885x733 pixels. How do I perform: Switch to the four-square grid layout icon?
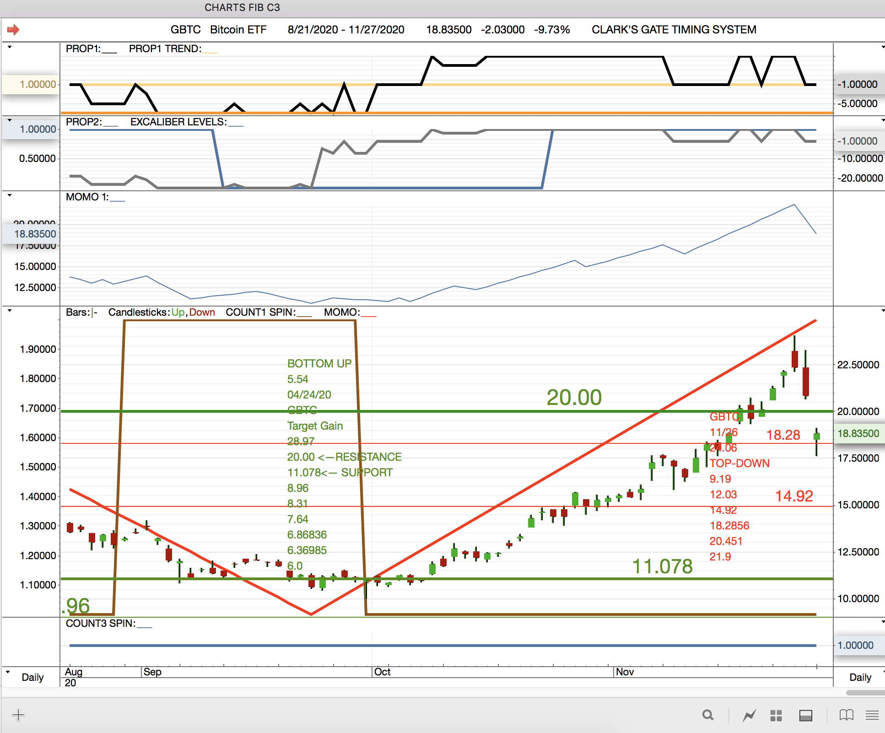click(x=776, y=715)
